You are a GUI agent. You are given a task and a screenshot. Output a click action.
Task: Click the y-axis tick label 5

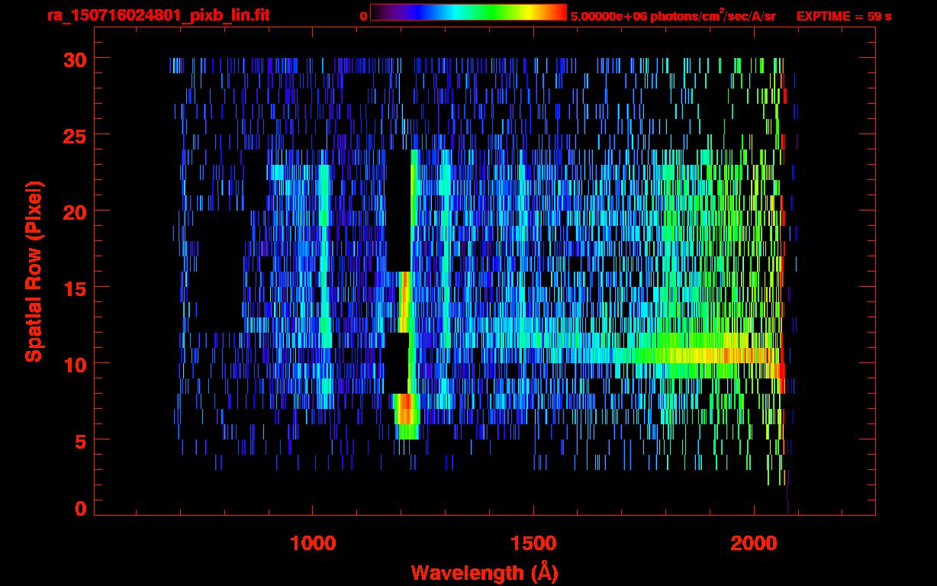coord(81,439)
